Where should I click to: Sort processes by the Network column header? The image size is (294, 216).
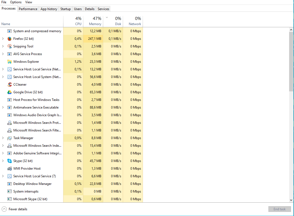pos(133,21)
